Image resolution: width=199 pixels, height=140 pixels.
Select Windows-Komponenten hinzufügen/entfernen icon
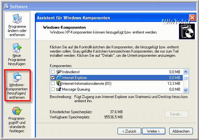tap(17, 77)
